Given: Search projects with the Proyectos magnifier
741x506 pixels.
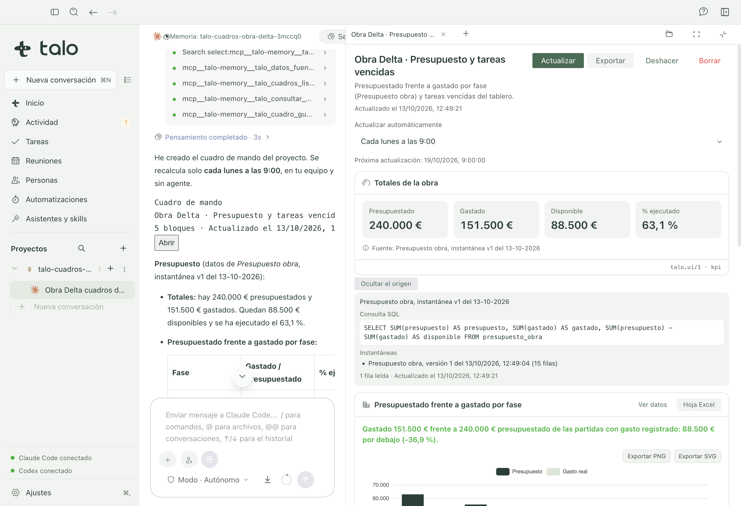Looking at the screenshot, I should tap(81, 248).
